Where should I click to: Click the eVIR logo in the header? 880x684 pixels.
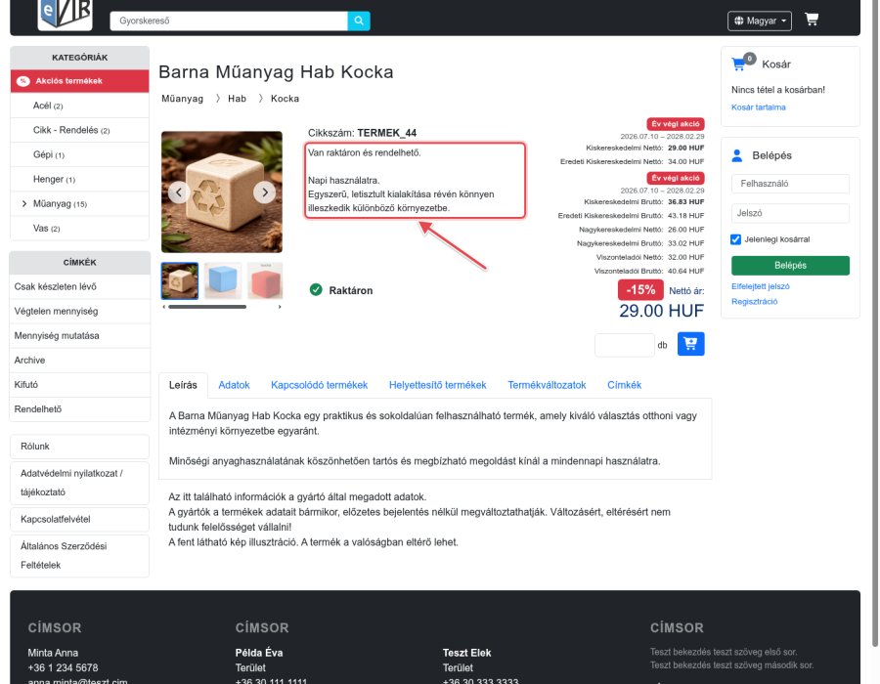pos(65,14)
